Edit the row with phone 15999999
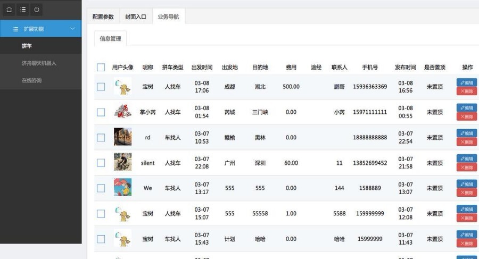Viewport: 479px width, 259px height. (x=467, y=235)
